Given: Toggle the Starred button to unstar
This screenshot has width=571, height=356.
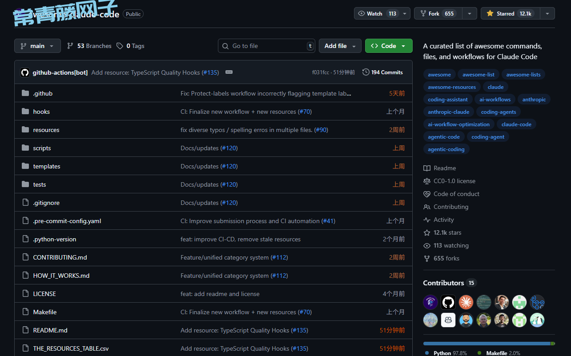Looking at the screenshot, I should click(511, 13).
